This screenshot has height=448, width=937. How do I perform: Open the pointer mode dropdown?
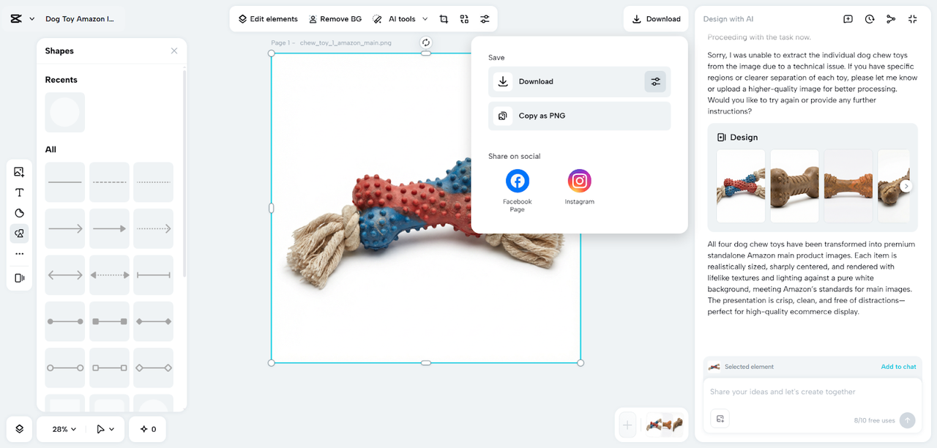[105, 429]
